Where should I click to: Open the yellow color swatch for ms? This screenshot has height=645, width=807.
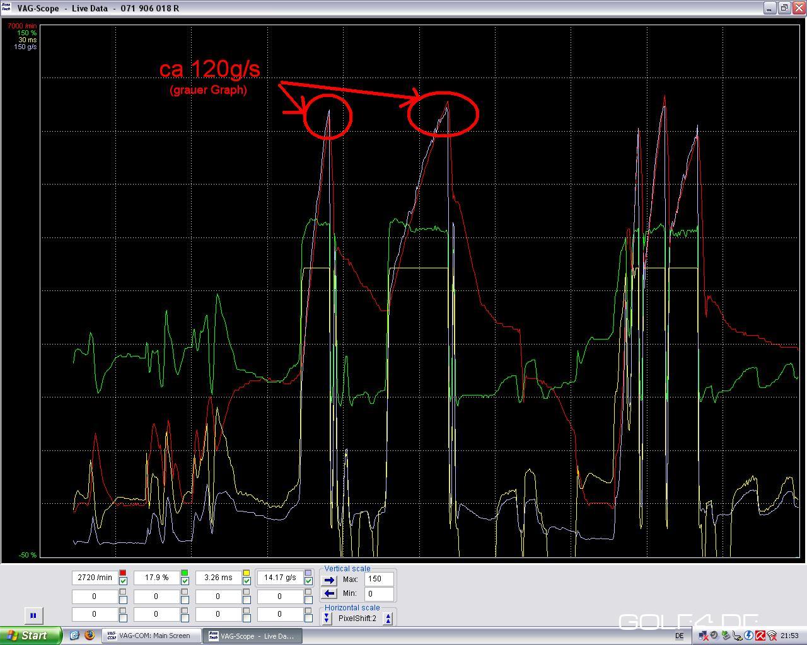coord(247,573)
